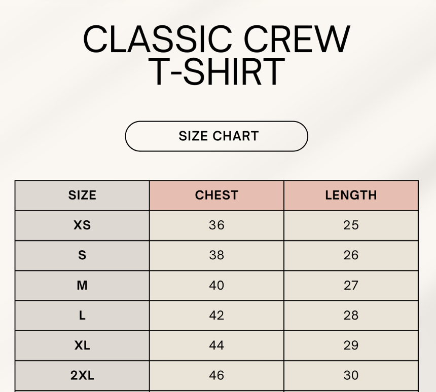Click the 2XL size row label
436x392 pixels.
[82, 375]
